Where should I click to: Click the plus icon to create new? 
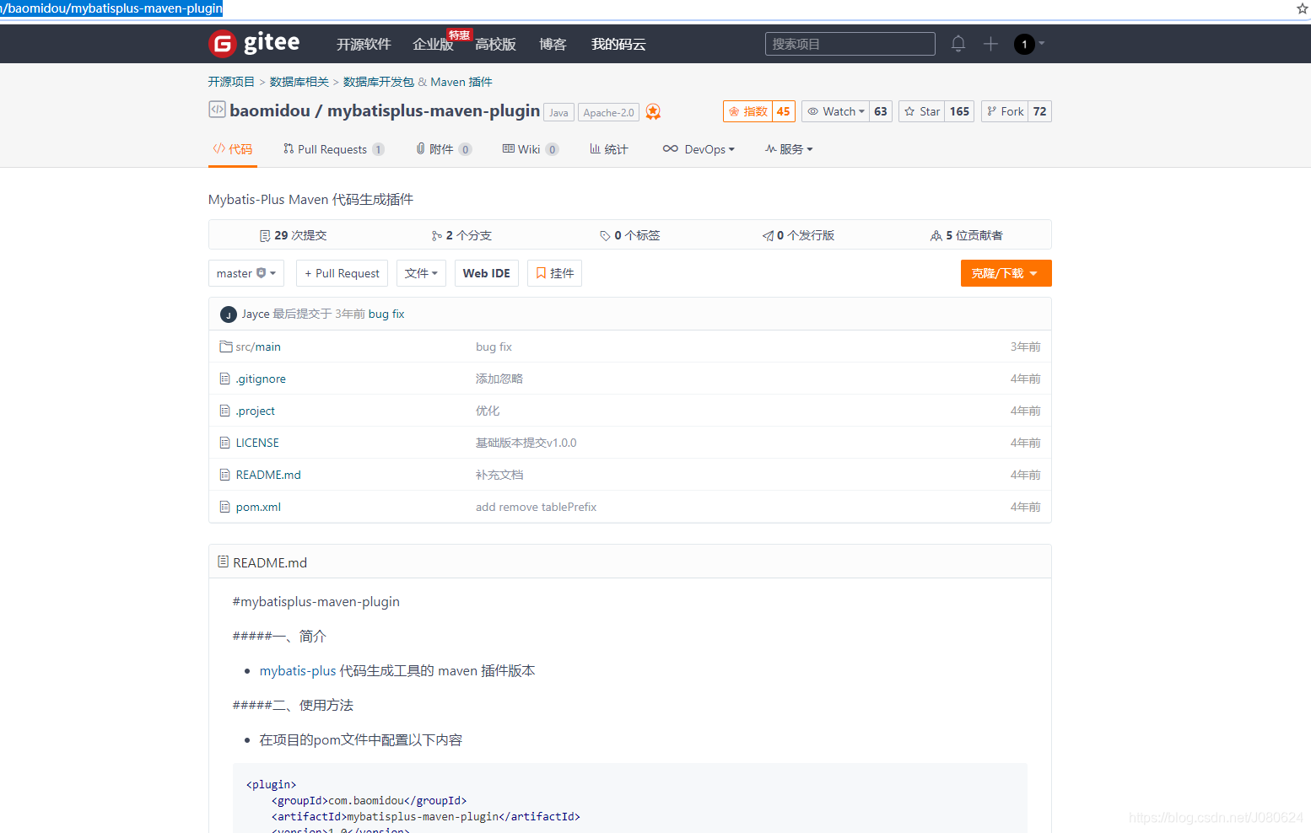[x=990, y=44]
